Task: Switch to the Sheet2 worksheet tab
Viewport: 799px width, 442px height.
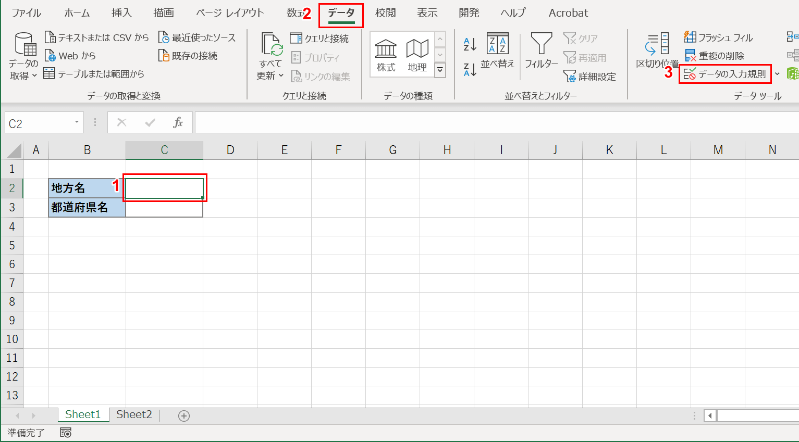Action: [134, 415]
